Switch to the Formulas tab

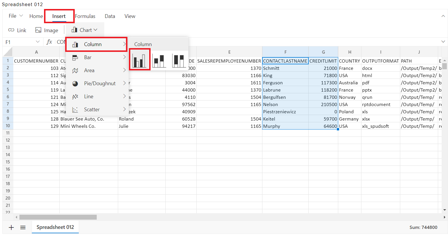tap(85, 16)
